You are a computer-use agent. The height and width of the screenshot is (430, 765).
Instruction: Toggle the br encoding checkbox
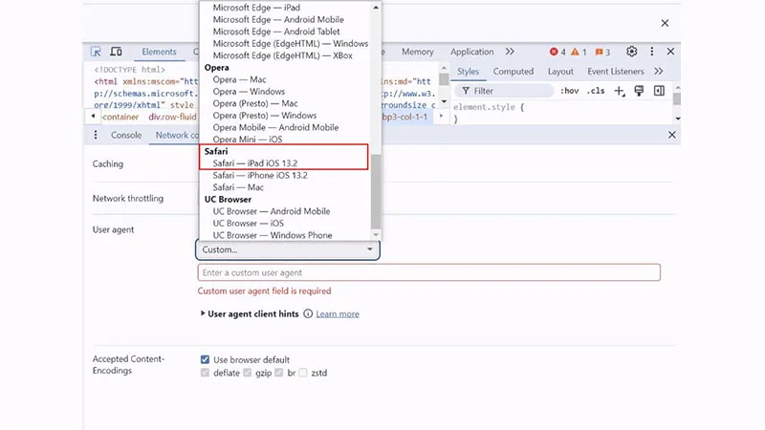[x=279, y=373]
